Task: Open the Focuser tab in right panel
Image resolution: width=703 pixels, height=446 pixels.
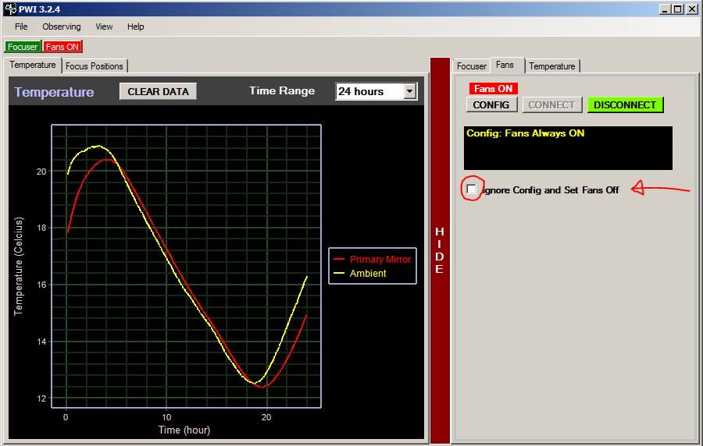Action: (471, 66)
